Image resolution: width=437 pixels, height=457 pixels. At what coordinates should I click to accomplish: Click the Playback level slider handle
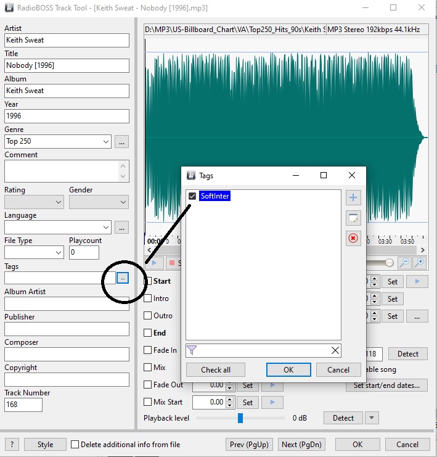pos(240,418)
